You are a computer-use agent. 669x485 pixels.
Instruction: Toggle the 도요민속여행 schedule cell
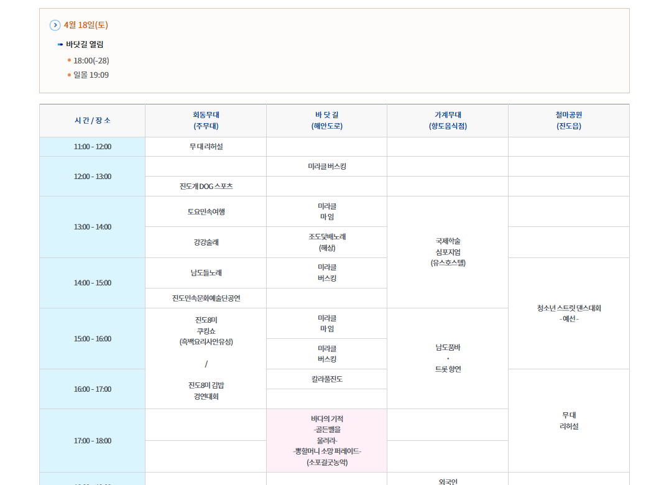coord(205,211)
